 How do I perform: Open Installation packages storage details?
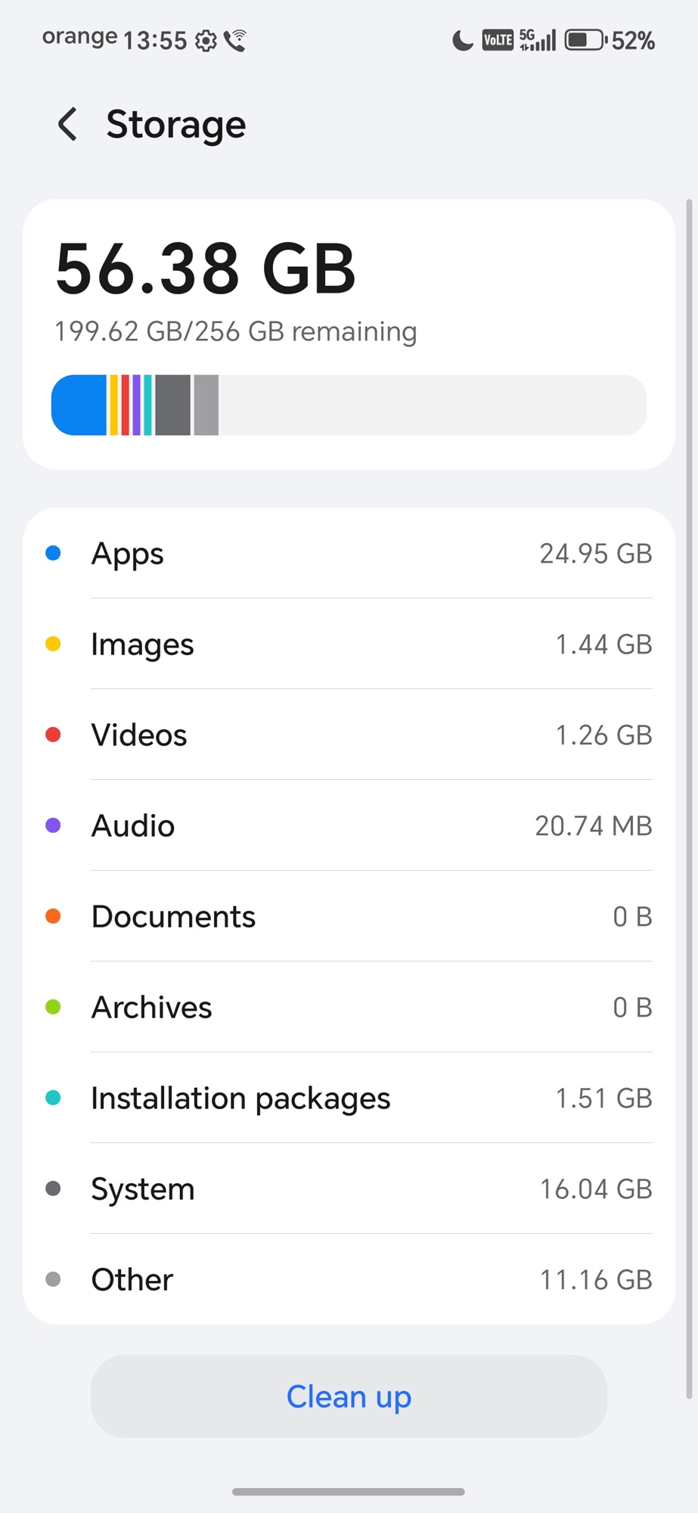349,1098
